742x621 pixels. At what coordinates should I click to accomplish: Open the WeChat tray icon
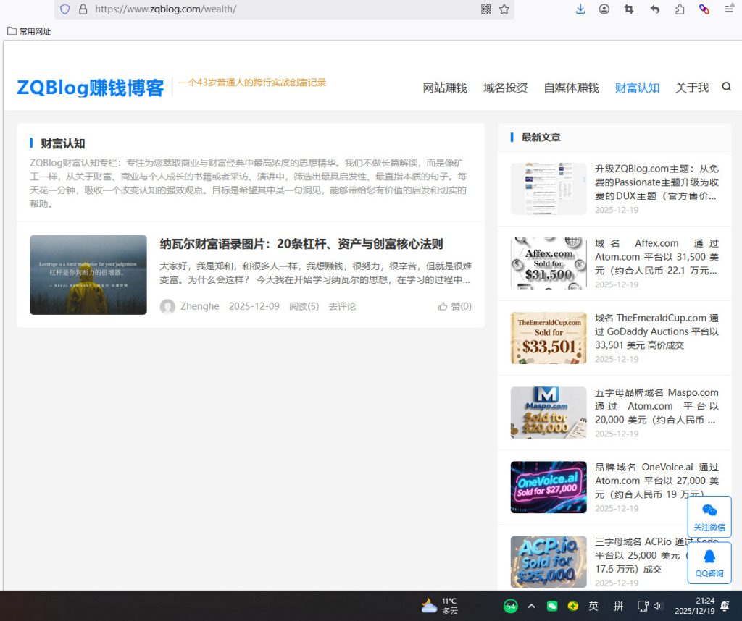pos(551,606)
